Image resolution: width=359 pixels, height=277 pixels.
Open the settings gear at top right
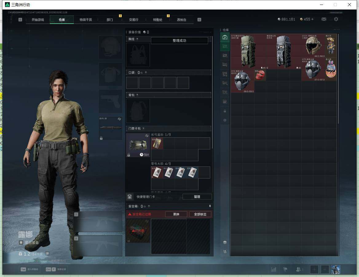coord(336,19)
